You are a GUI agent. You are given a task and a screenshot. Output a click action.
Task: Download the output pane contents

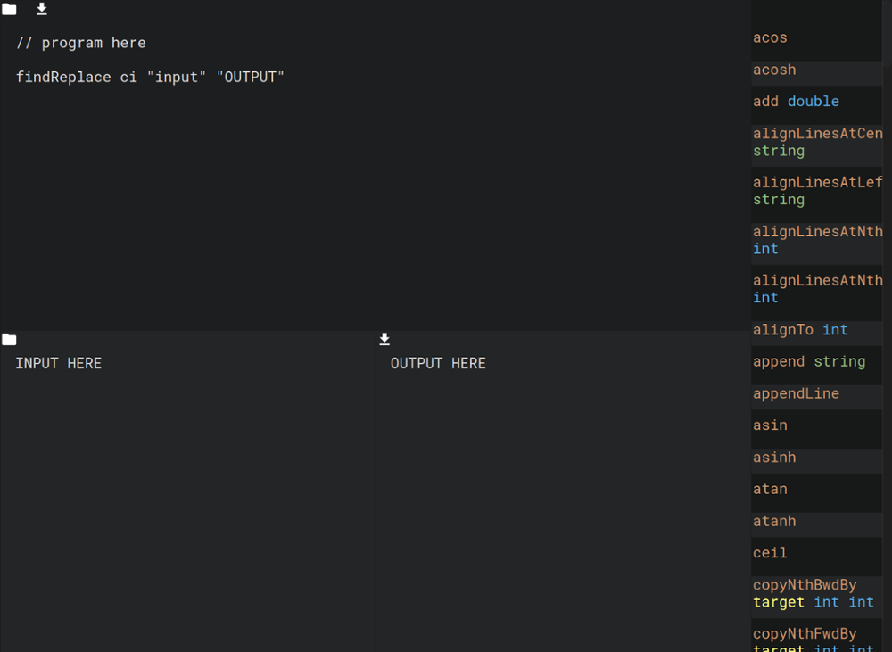click(x=384, y=339)
